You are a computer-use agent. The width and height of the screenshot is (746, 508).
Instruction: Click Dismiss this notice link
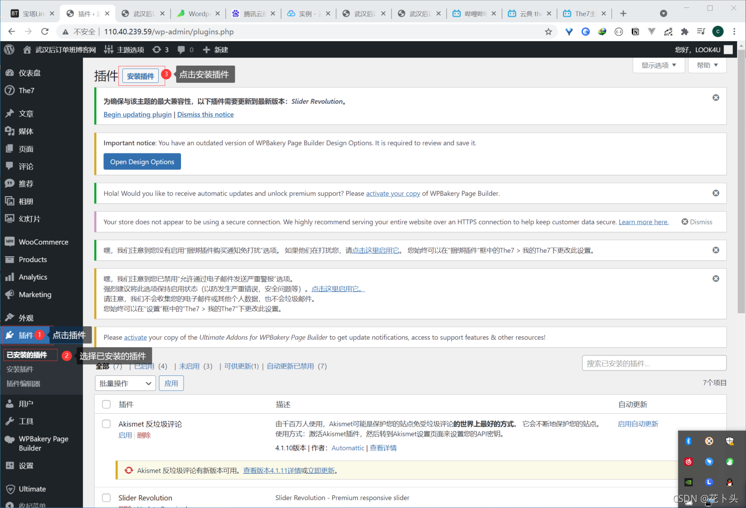click(x=205, y=115)
